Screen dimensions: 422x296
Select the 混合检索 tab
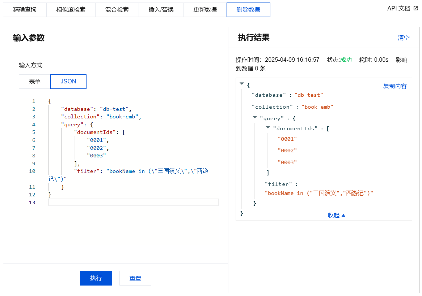117,10
